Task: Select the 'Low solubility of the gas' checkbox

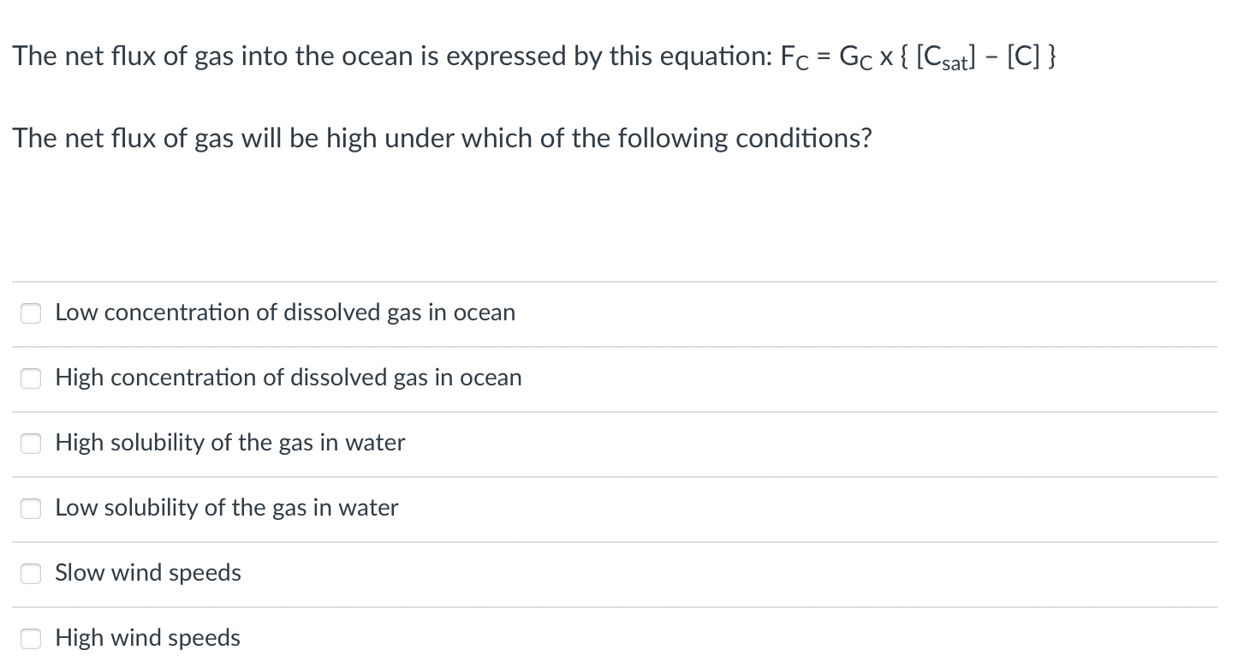Action: tap(31, 509)
